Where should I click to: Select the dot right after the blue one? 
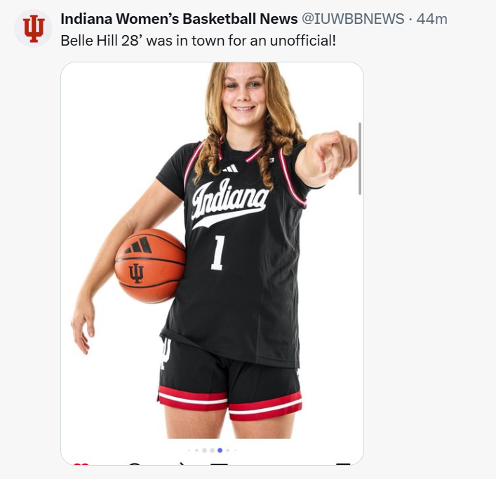pos(228,450)
